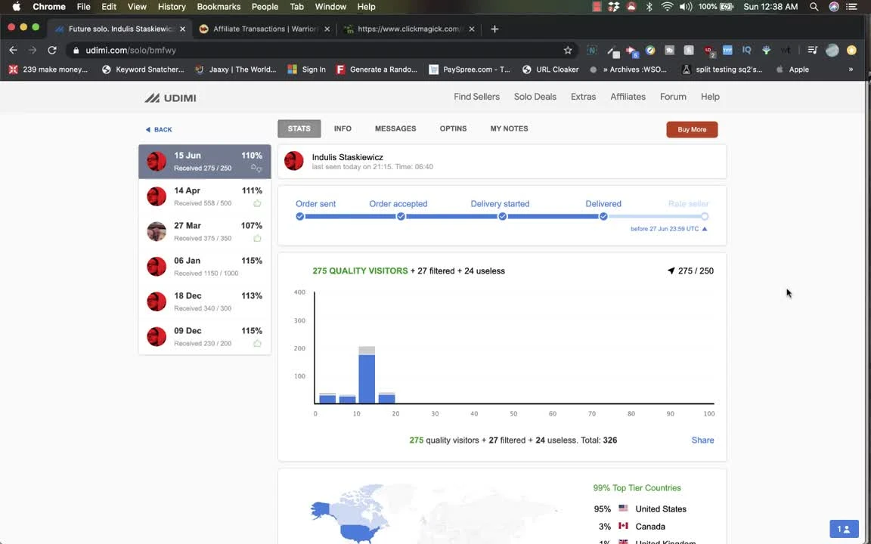Screen dimensions: 871x544
Task: Open the Keyword Snatcher bookmark
Action: point(143,70)
